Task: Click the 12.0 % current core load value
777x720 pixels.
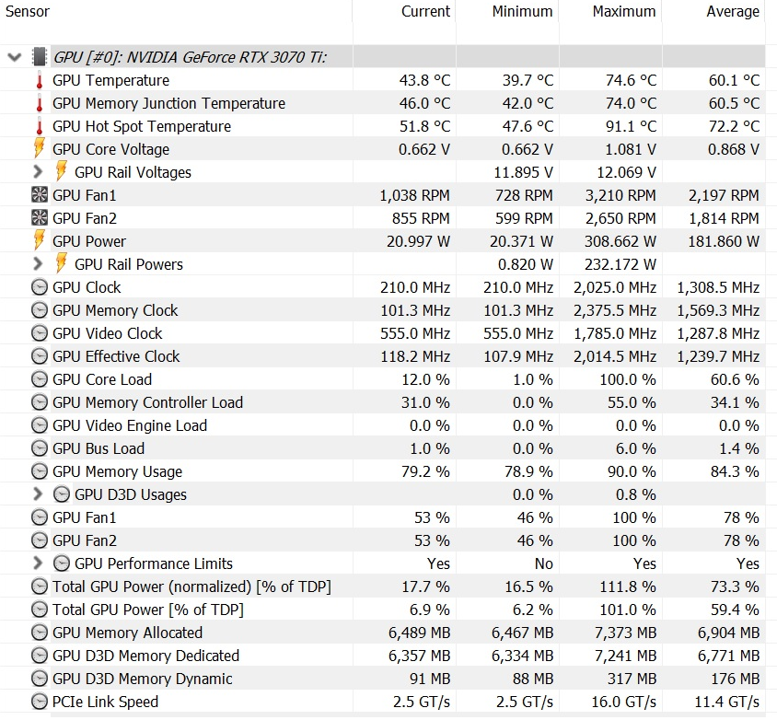Action: pyautogui.click(x=425, y=379)
